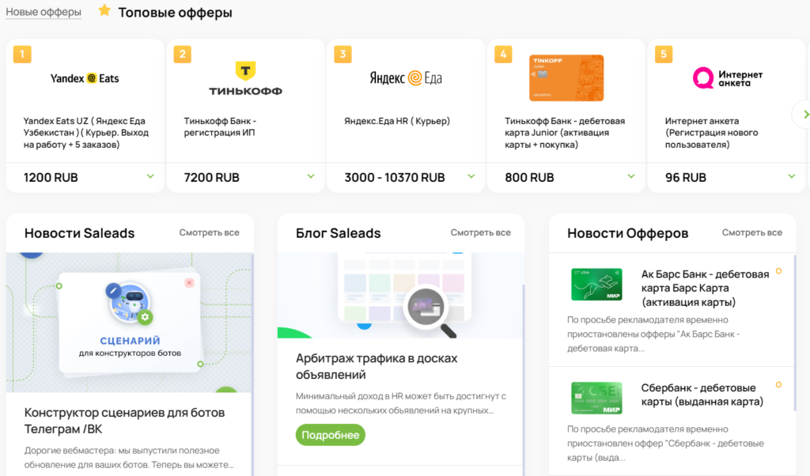810x476 pixels.
Task: Click the Интернет анкета logo
Action: [x=728, y=78]
